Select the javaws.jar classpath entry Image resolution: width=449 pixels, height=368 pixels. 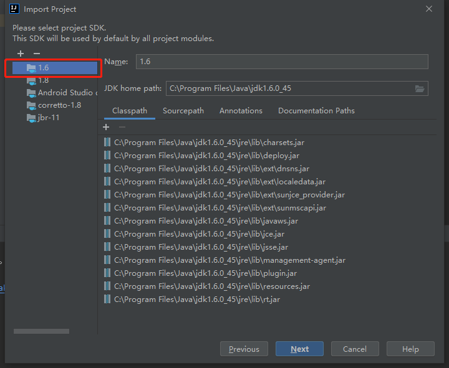[201, 221]
